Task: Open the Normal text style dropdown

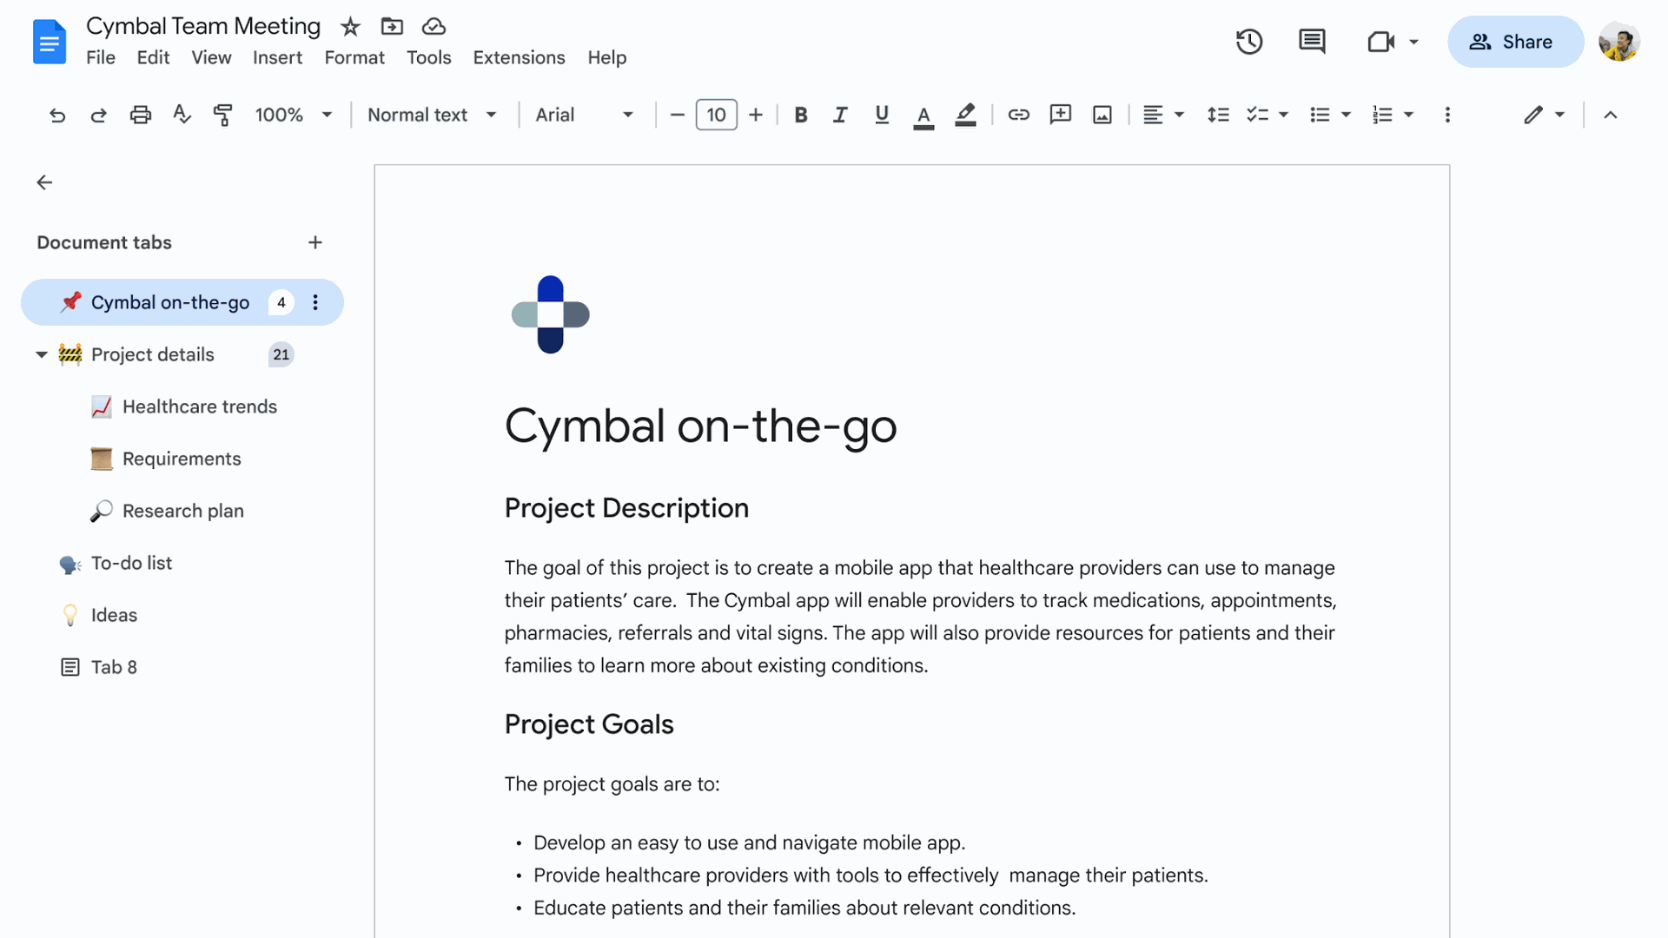Action: [432, 115]
